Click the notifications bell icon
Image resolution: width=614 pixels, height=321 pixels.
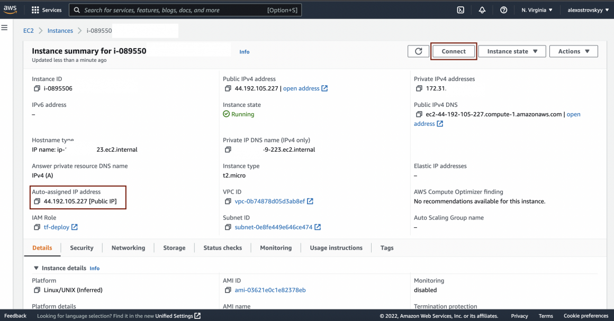click(482, 10)
